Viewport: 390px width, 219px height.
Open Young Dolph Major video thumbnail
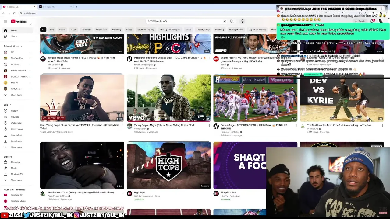(x=169, y=98)
